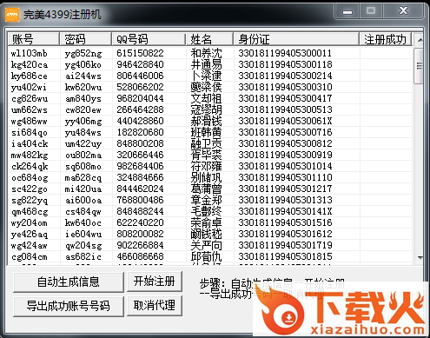430x338 pixels.
Task: Click the vertical scrollbar thumb
Action: coord(420,66)
